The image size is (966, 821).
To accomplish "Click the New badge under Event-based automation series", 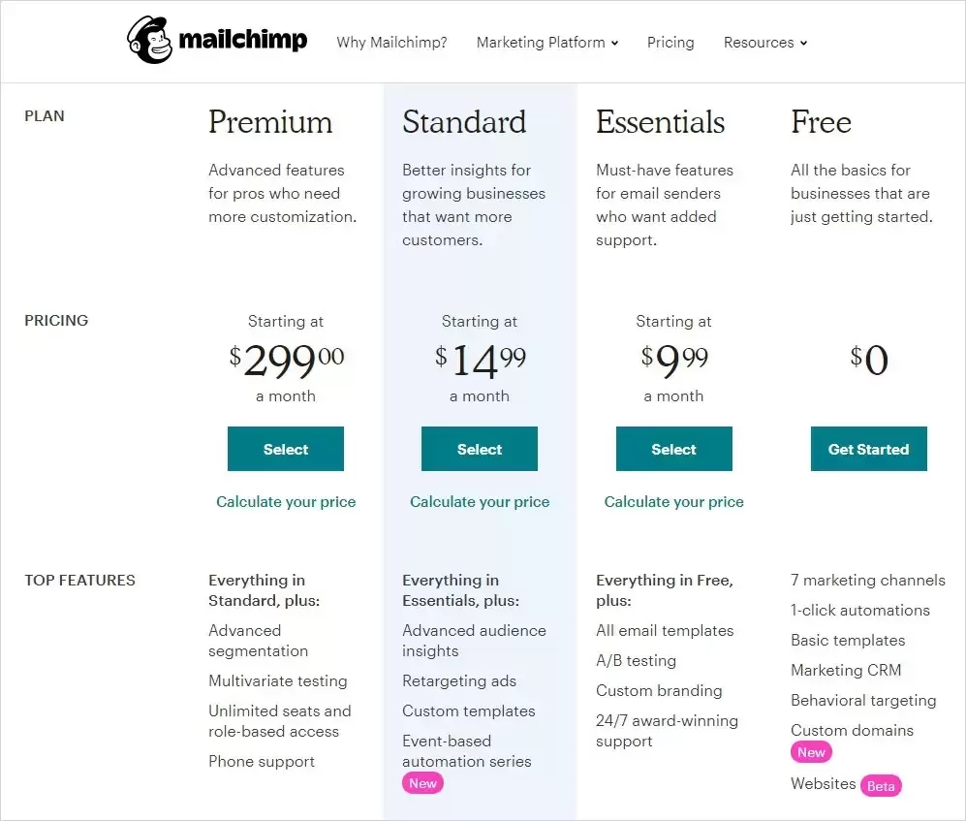I will [422, 782].
